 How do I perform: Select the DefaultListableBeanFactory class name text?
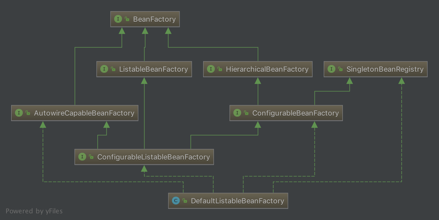click(237, 201)
